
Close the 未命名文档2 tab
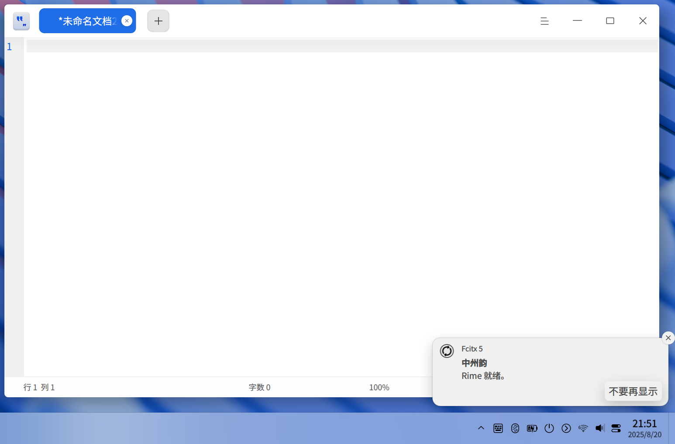pyautogui.click(x=127, y=21)
